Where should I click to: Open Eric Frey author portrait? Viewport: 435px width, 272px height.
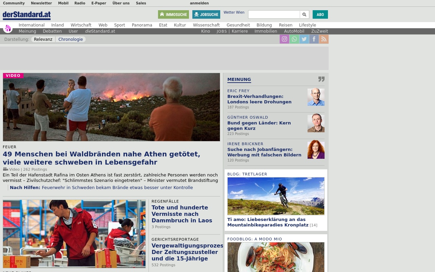tap(316, 97)
